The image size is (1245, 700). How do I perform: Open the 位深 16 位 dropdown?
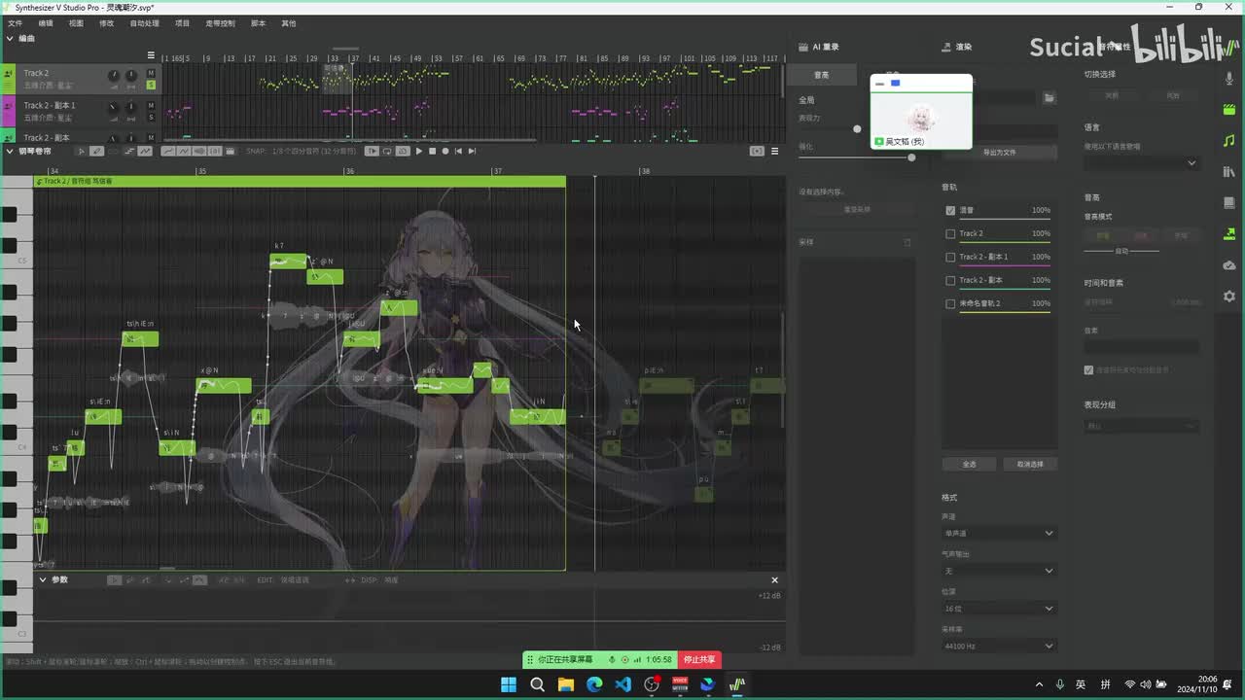pyautogui.click(x=998, y=609)
